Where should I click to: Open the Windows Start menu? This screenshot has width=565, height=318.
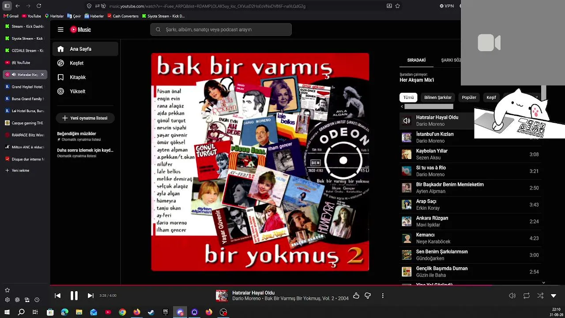tap(7, 312)
